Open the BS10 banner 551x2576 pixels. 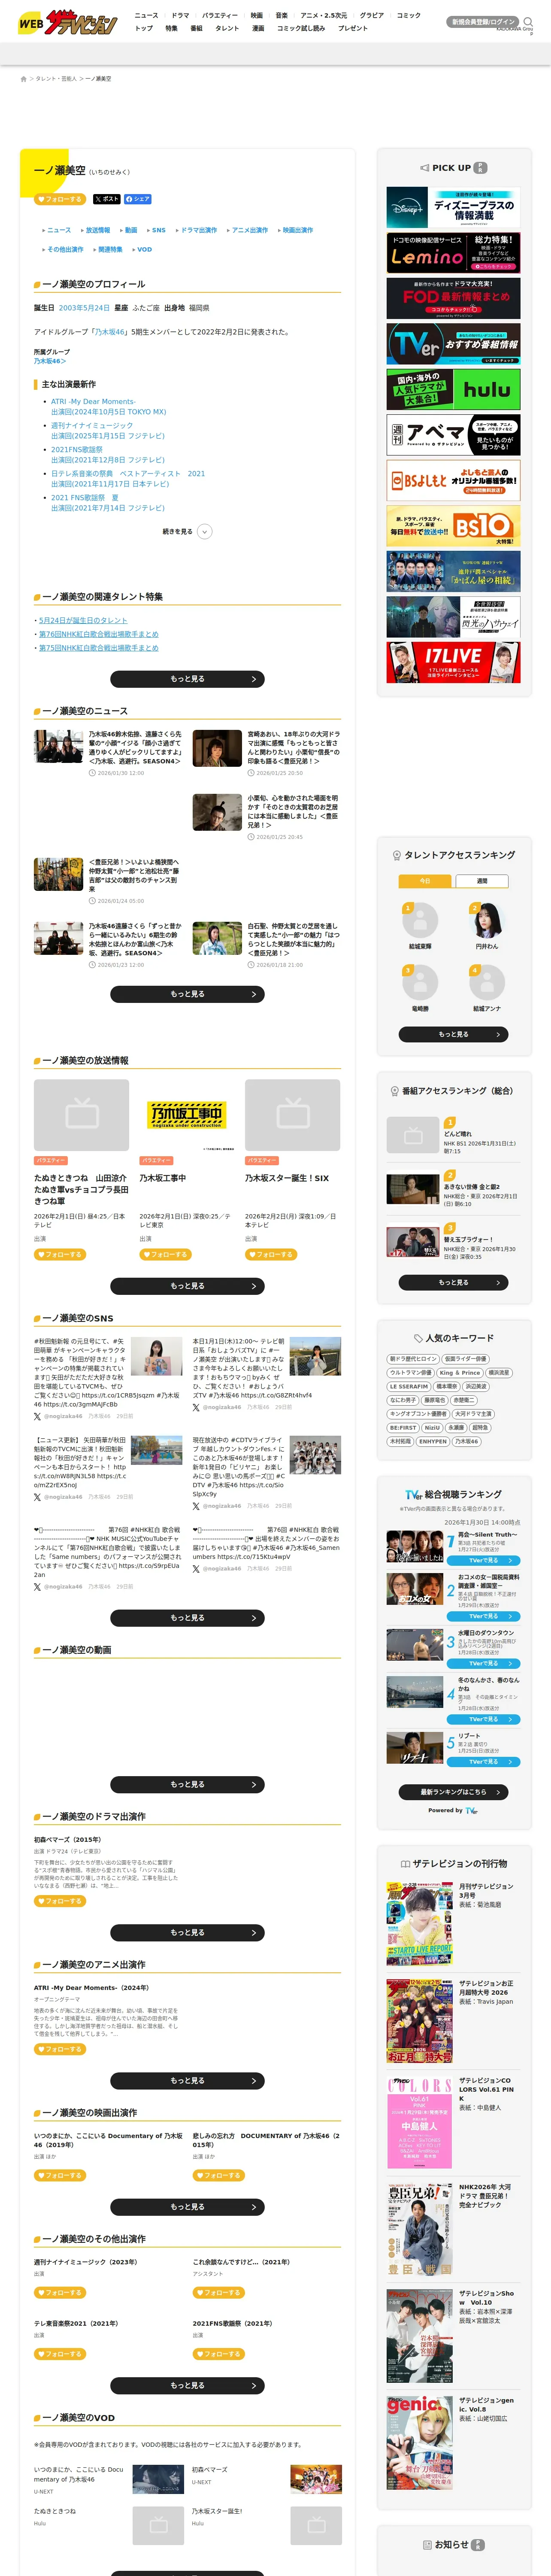click(453, 526)
